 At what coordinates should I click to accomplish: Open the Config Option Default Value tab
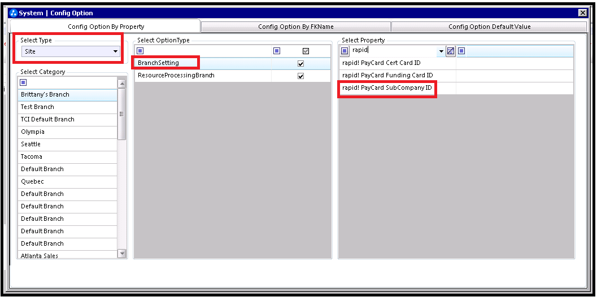489,27
